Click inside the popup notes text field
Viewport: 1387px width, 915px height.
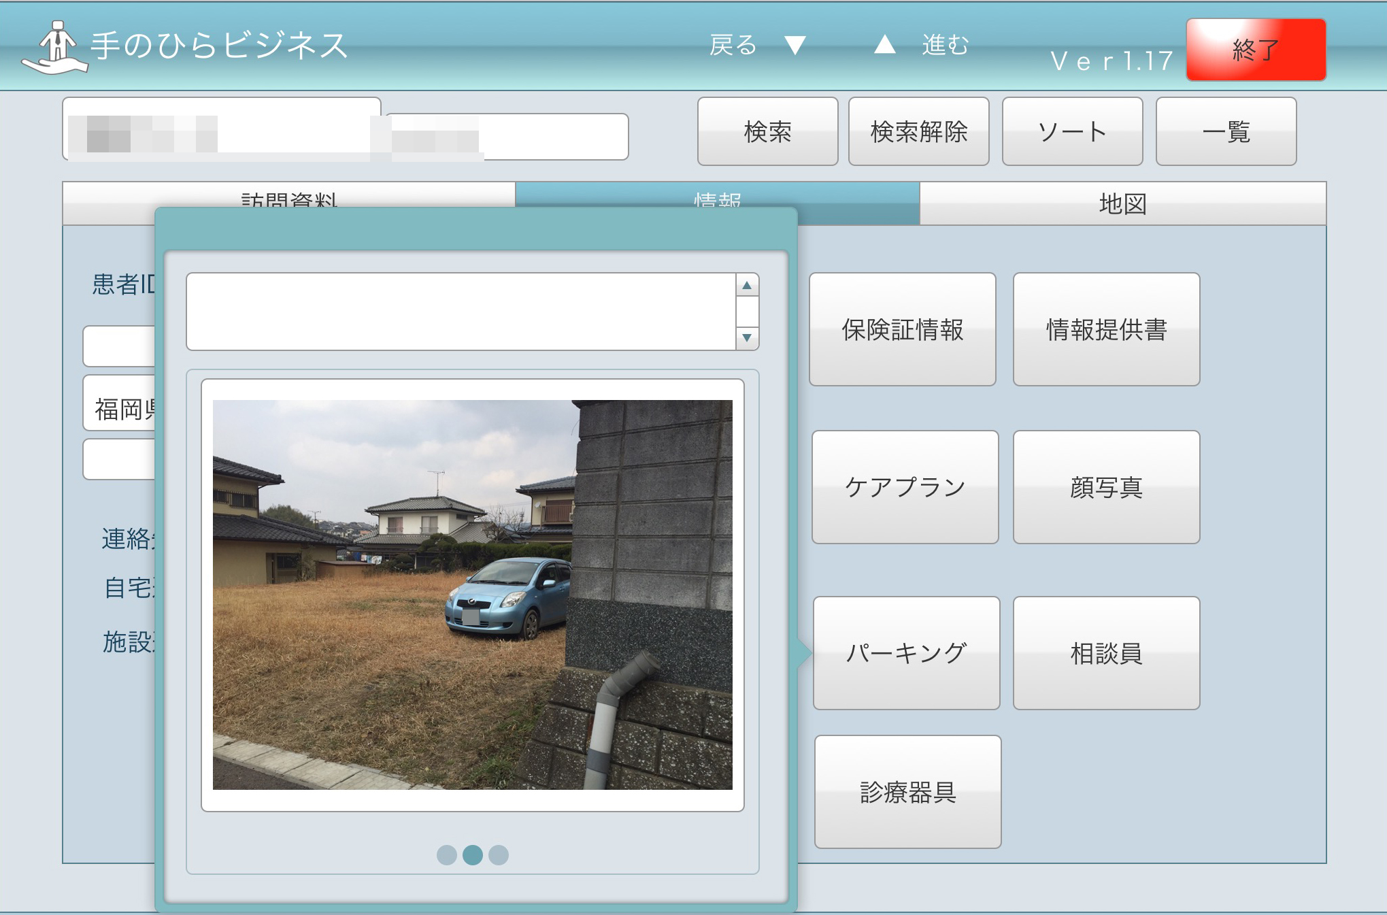tap(461, 312)
